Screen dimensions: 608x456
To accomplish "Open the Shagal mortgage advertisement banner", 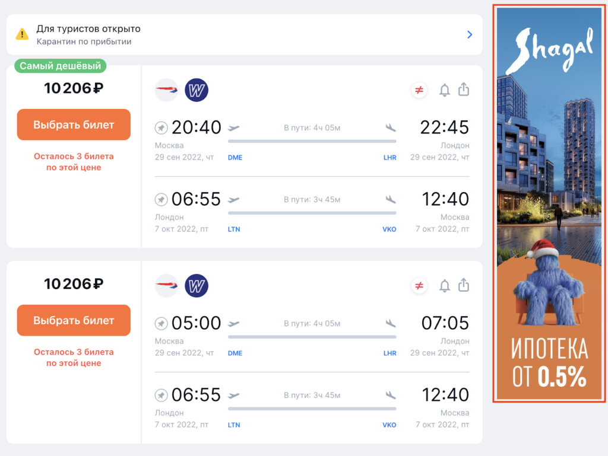I will coord(549,204).
